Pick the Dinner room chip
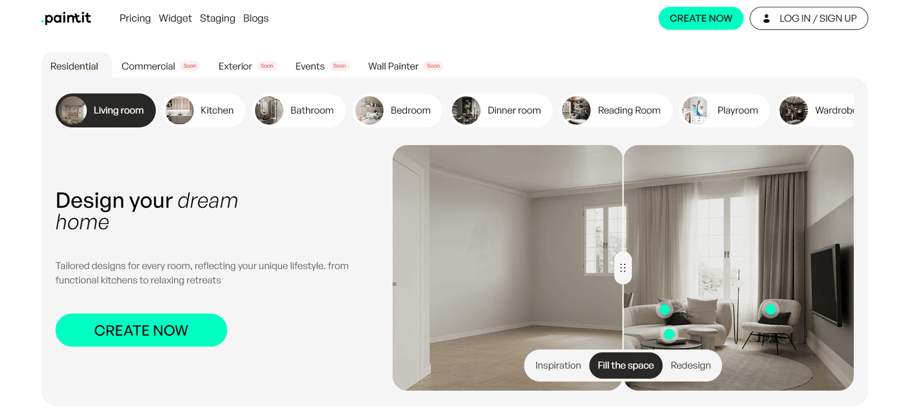 click(x=501, y=110)
